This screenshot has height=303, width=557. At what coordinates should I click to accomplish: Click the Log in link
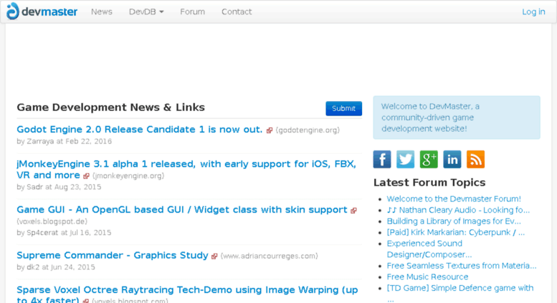(533, 11)
